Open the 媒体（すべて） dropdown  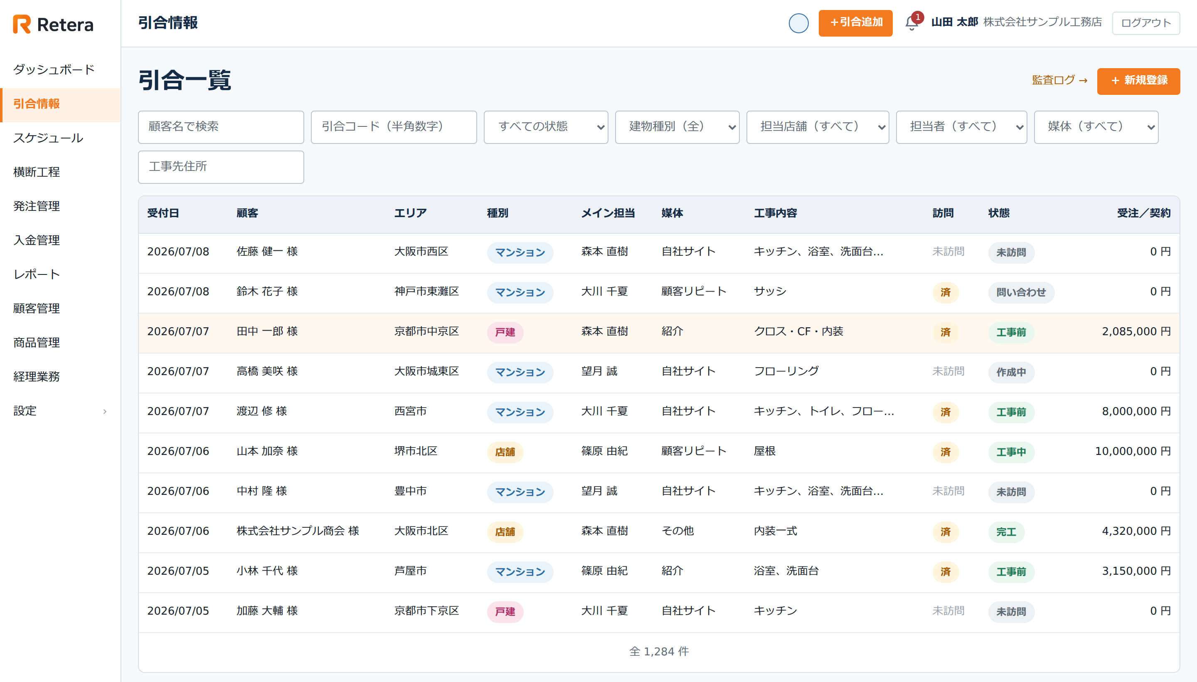(1096, 127)
